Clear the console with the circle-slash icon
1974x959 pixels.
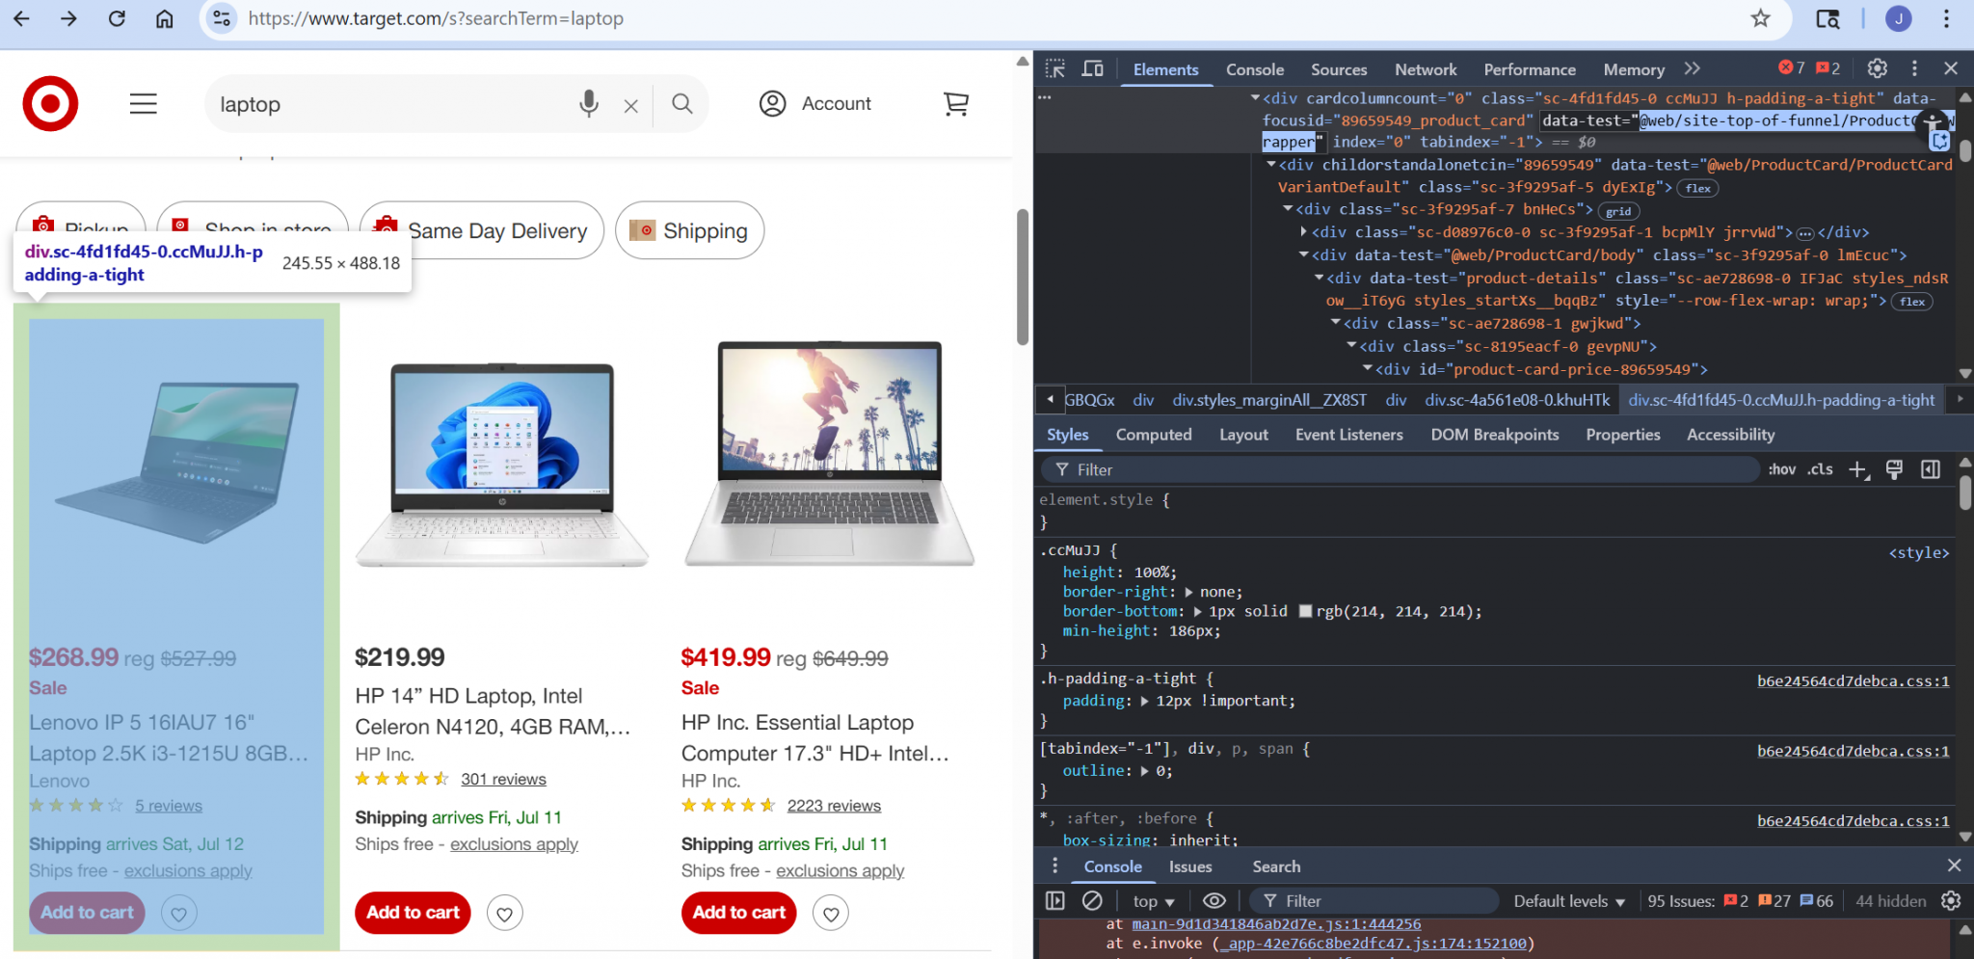1093,900
